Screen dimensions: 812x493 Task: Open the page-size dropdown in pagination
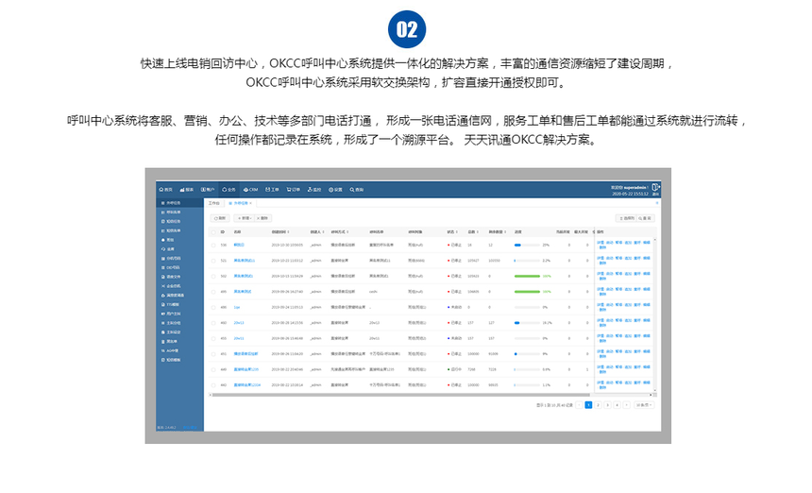[643, 404]
